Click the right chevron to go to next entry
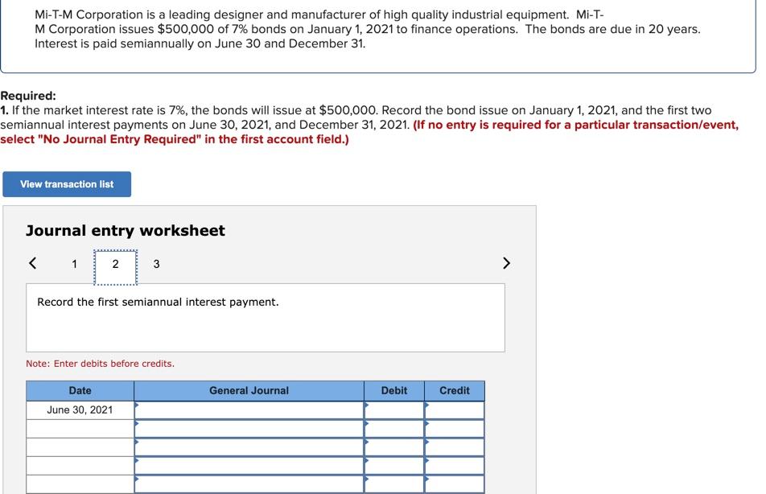This screenshot has height=494, width=766. click(506, 263)
